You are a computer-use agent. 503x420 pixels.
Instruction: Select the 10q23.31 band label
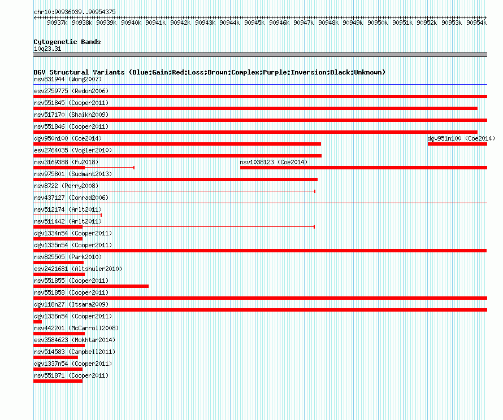point(47,49)
